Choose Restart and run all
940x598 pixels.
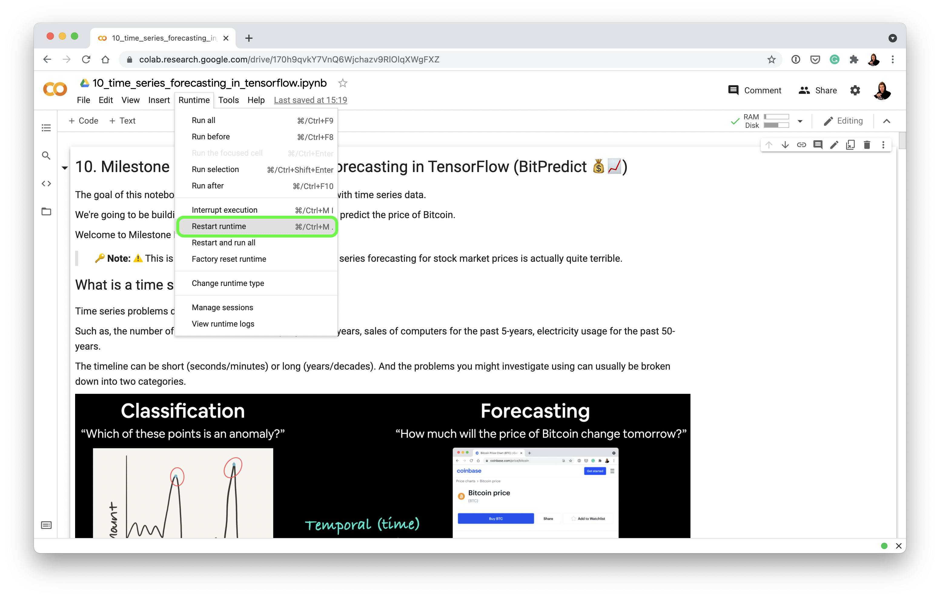(256, 243)
